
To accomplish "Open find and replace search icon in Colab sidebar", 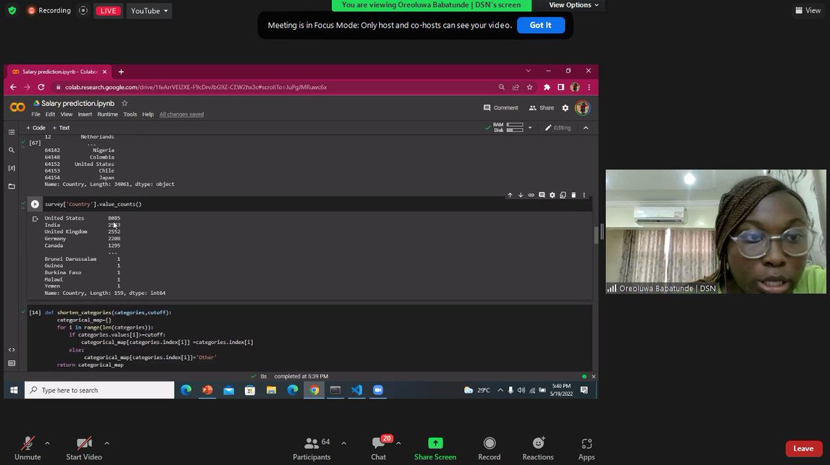I will (x=11, y=149).
